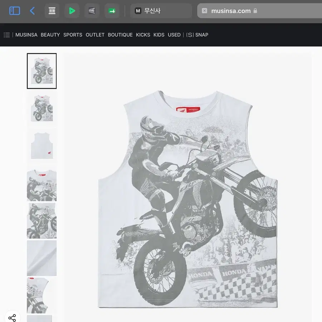Click the main Honda tank top image
Image resolution: width=322 pixels, height=322 pixels.
click(x=188, y=199)
